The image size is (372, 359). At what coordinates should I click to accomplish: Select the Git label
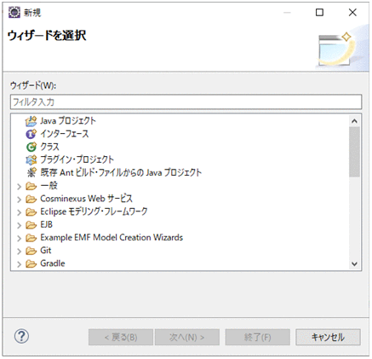(x=46, y=251)
